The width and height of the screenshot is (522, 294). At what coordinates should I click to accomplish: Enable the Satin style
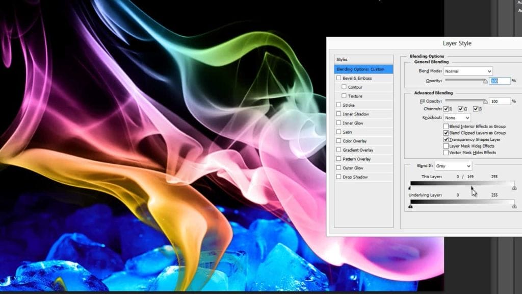(x=338, y=132)
